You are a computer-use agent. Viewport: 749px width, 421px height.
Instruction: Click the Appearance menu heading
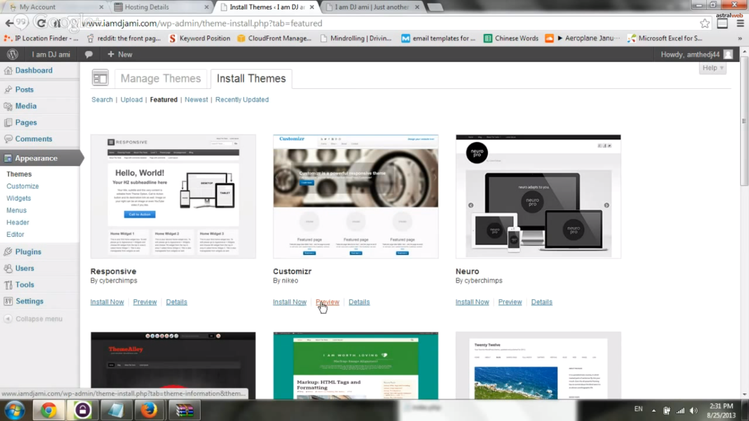click(36, 158)
